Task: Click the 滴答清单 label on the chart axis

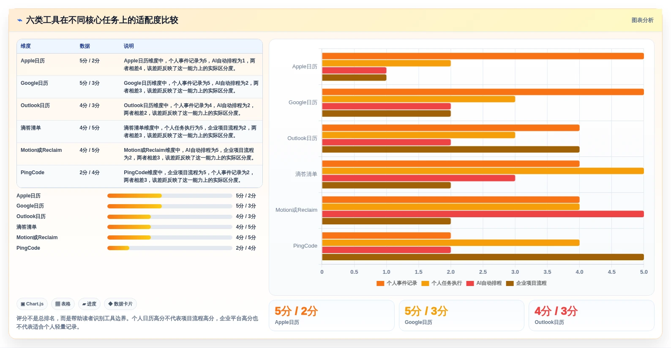Action: coord(306,174)
